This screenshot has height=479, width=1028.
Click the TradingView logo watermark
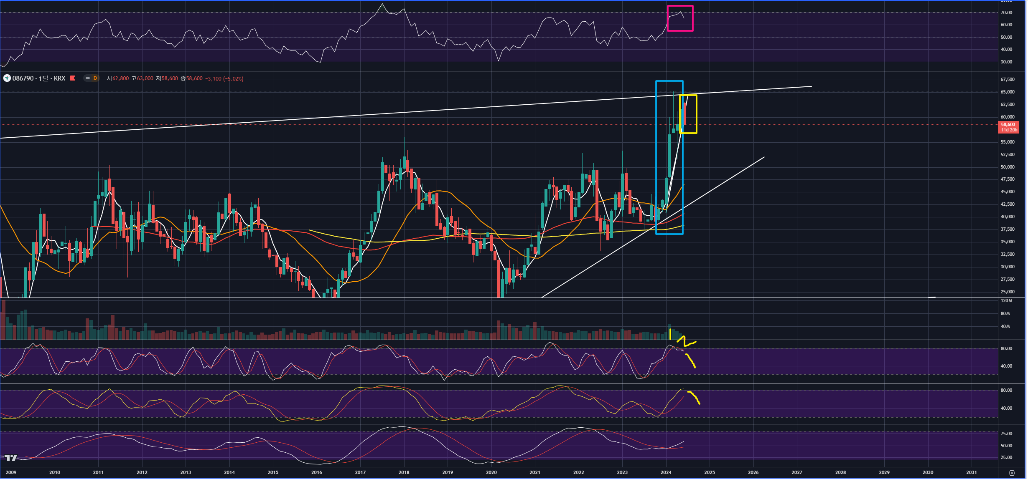pos(10,458)
